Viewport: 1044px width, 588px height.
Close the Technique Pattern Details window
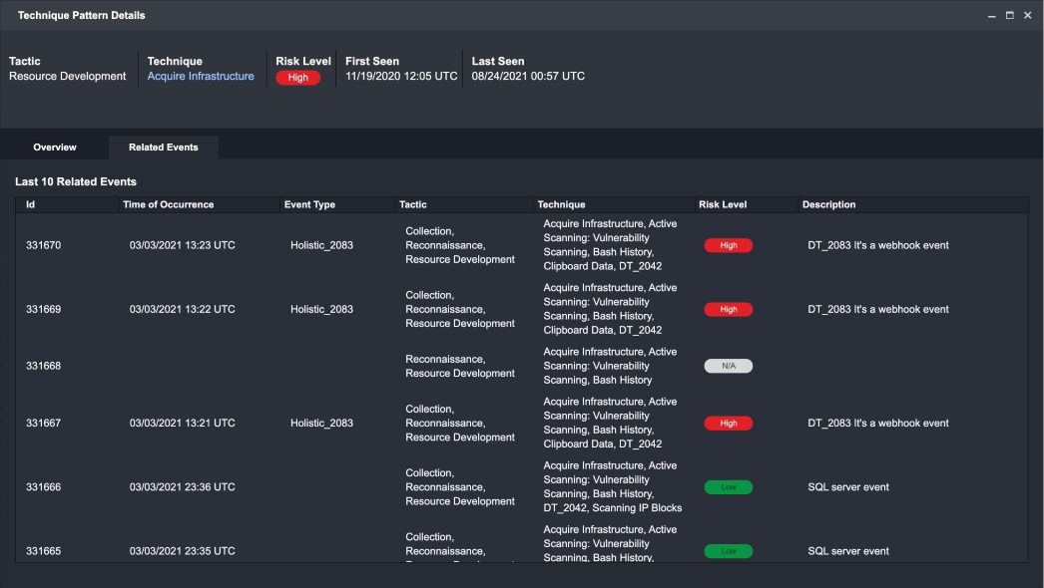tap(1027, 16)
